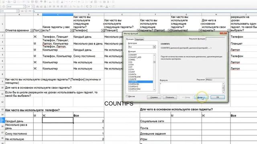Toggle Underline formatting icon
Viewport: 257px width, 144px height.
point(45,6)
